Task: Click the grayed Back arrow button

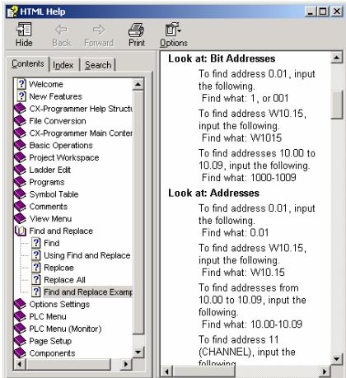Action: point(62,35)
